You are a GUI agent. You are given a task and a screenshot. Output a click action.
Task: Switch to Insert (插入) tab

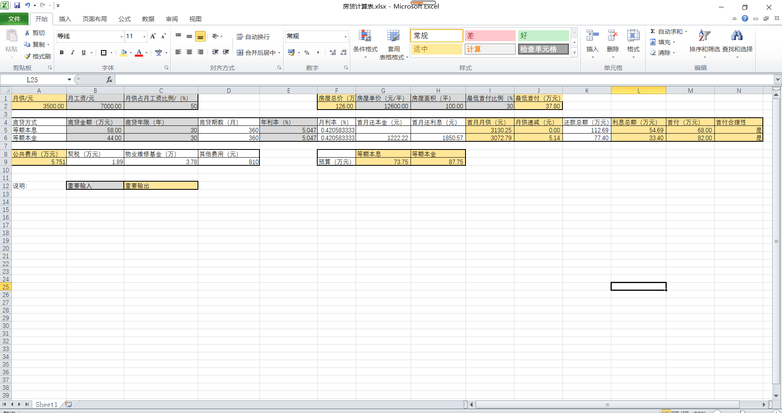[65, 19]
